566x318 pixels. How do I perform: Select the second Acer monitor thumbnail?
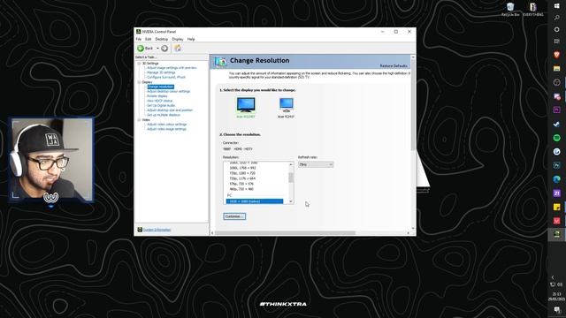pos(287,107)
